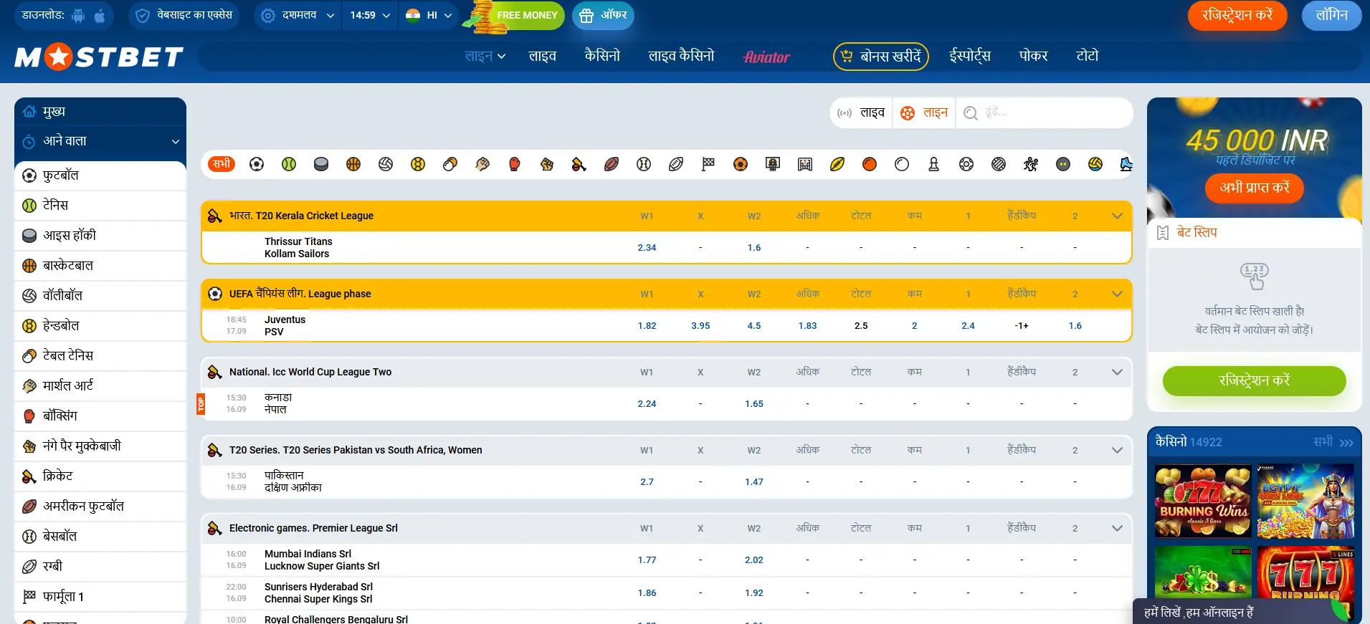Click the search magnifier icon
Image resolution: width=1370 pixels, height=624 pixels.
tap(971, 113)
